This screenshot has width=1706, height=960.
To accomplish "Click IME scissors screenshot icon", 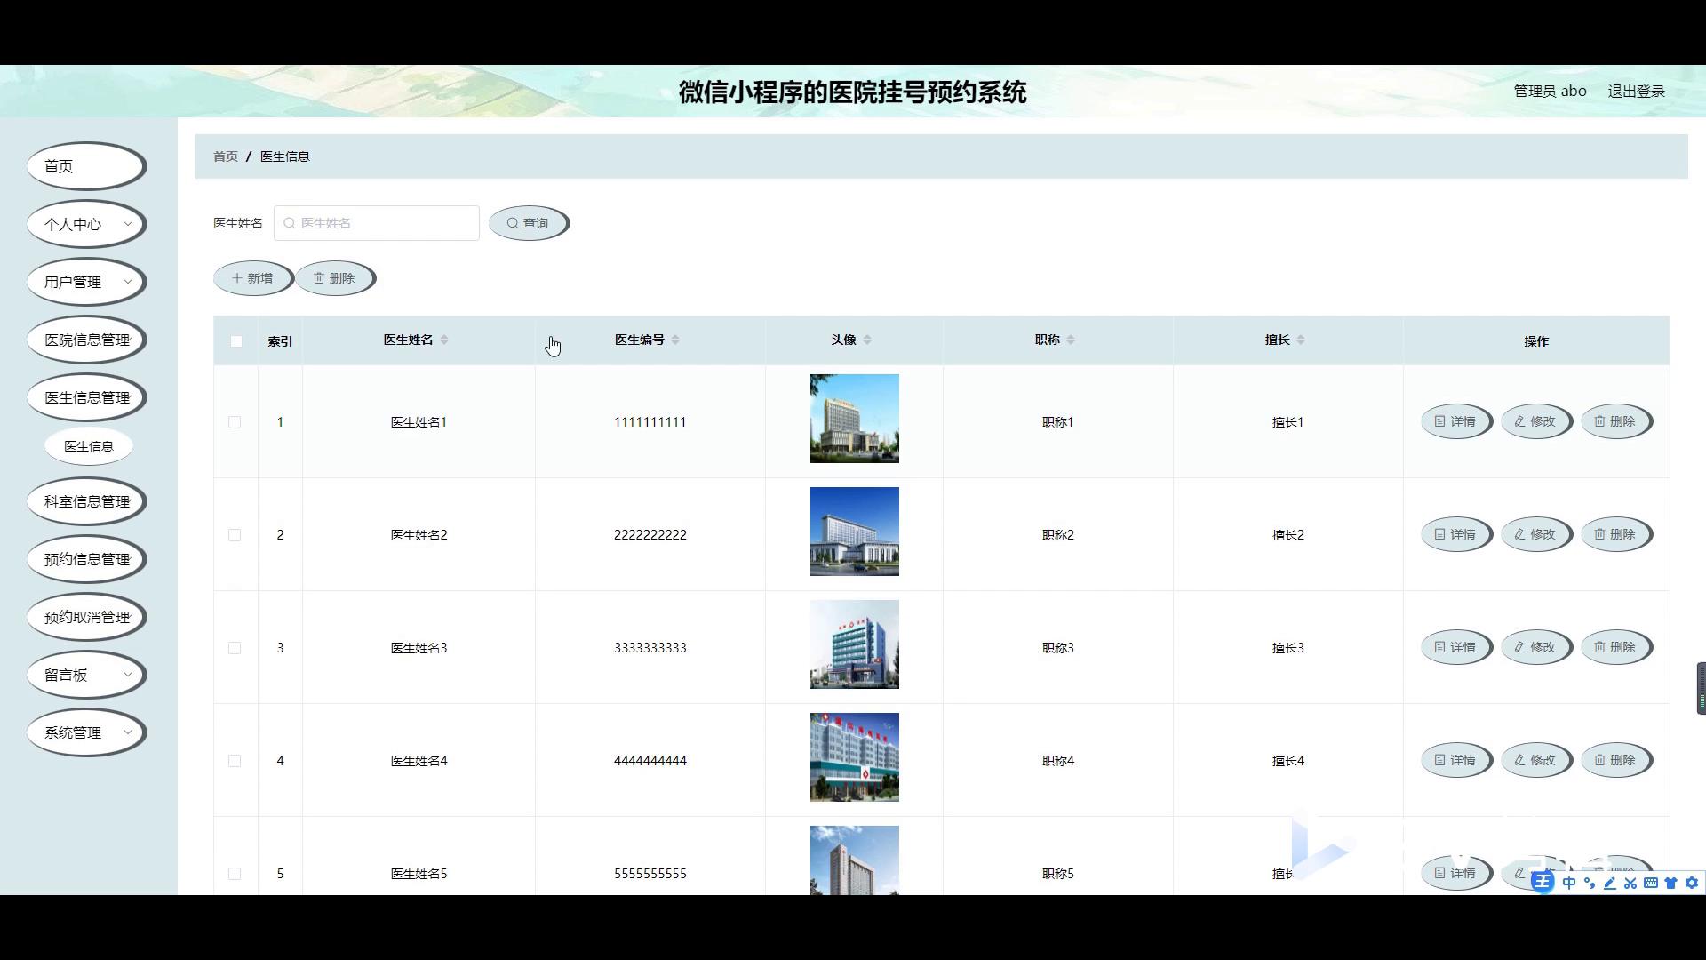I will click(x=1630, y=883).
